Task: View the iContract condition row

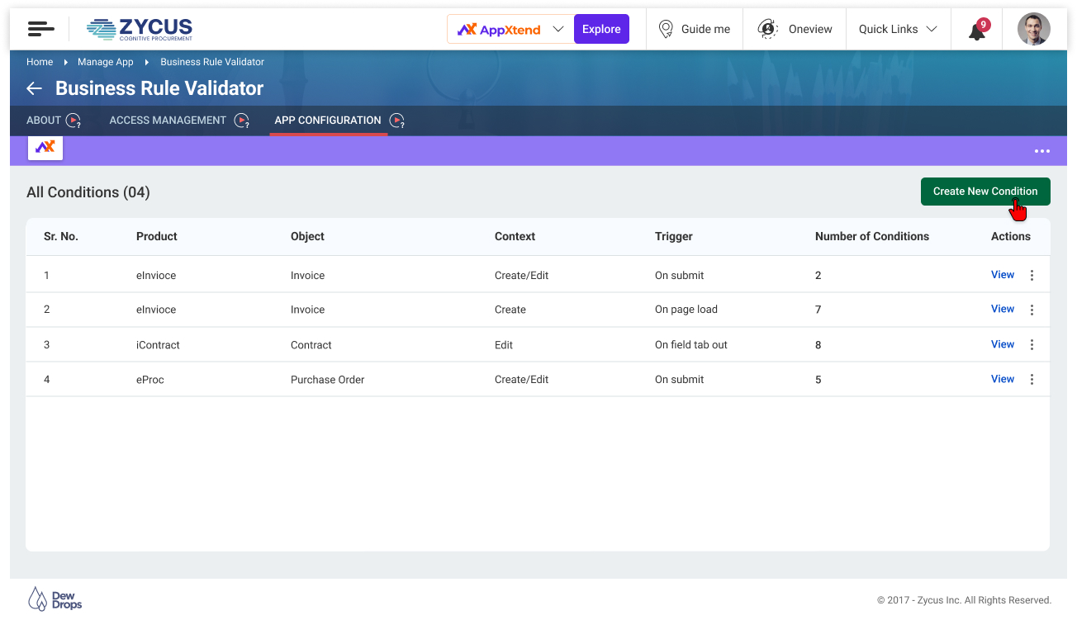Action: pos(1003,344)
